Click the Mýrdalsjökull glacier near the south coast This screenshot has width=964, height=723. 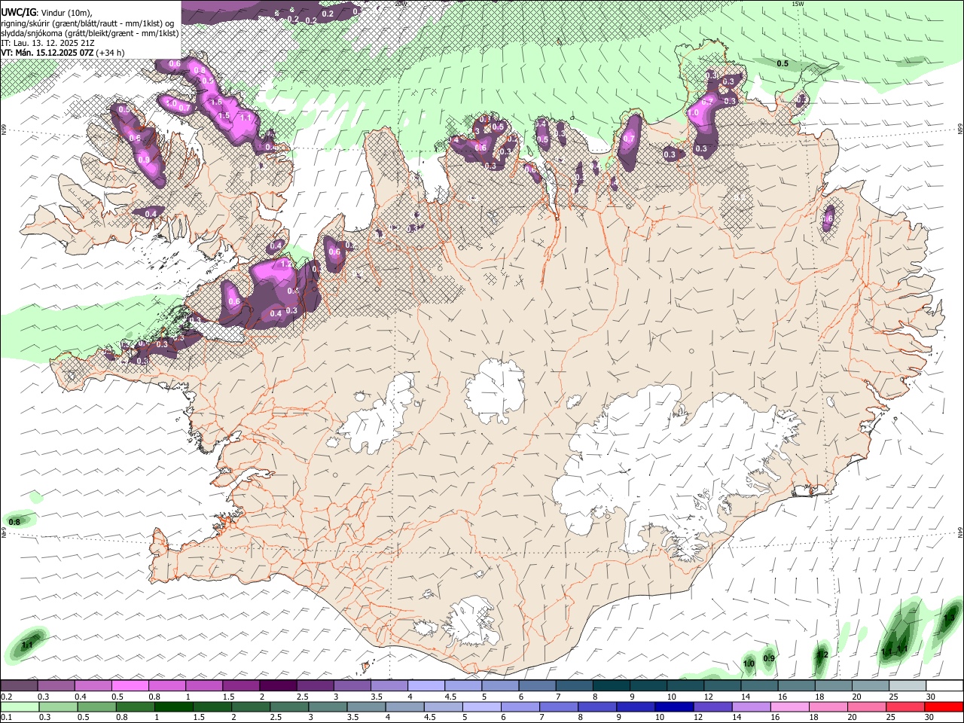click(473, 621)
